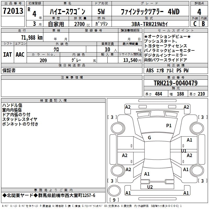
Task: Click the lot number "72013"
Action: click(x=13, y=11)
